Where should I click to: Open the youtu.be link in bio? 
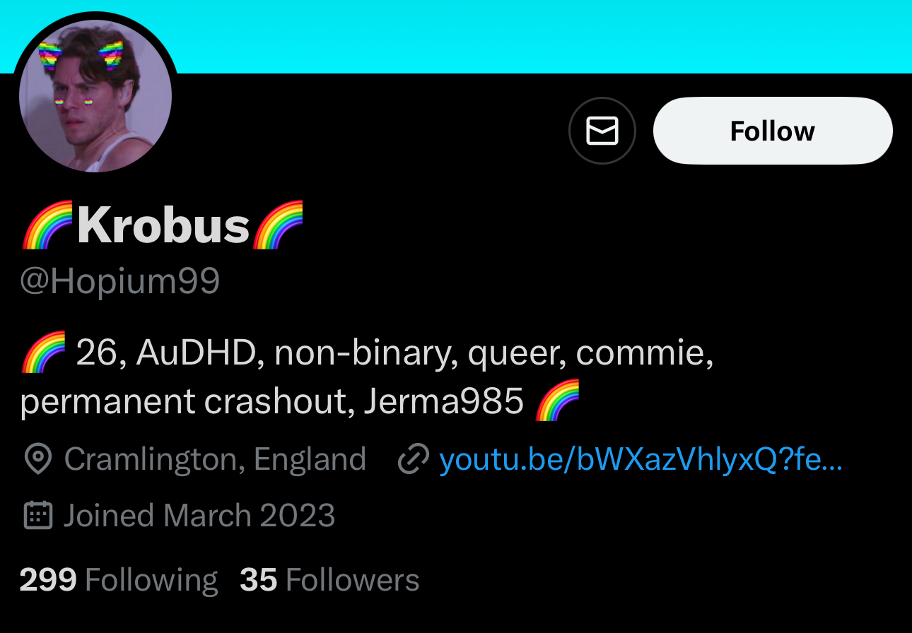point(641,459)
